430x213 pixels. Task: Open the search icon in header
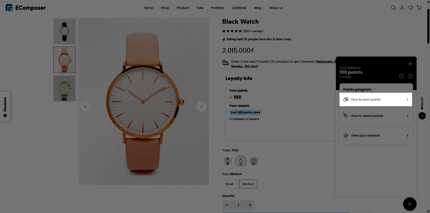(x=393, y=8)
